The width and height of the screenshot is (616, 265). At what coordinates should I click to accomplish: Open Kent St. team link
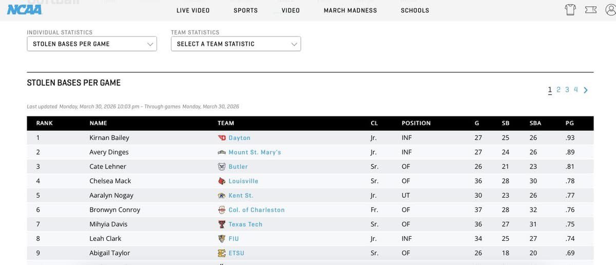(241, 196)
